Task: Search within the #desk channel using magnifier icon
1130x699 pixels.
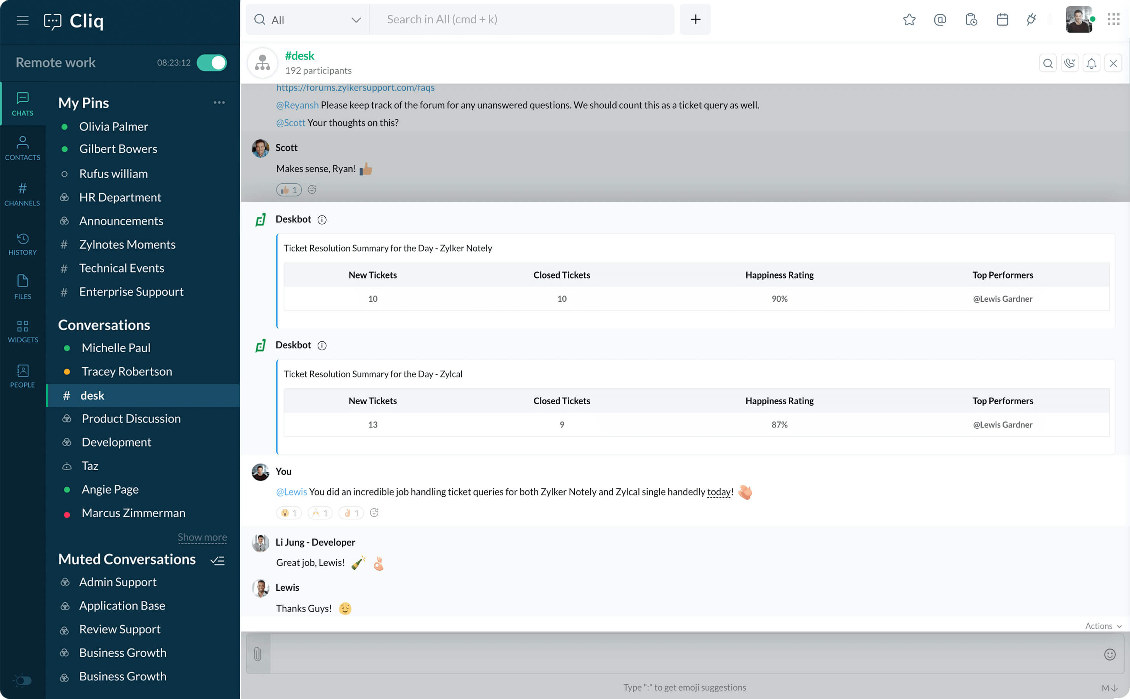Action: [1048, 63]
